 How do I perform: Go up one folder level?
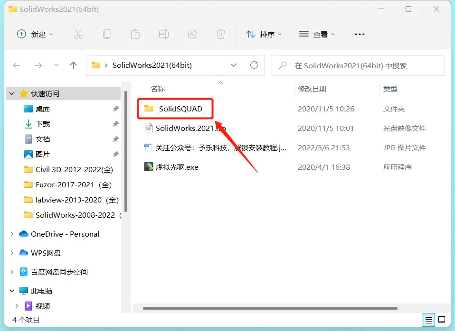[74, 65]
